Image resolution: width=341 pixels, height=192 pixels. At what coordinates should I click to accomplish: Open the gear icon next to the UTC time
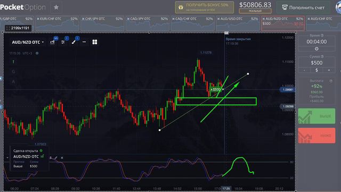point(37,53)
